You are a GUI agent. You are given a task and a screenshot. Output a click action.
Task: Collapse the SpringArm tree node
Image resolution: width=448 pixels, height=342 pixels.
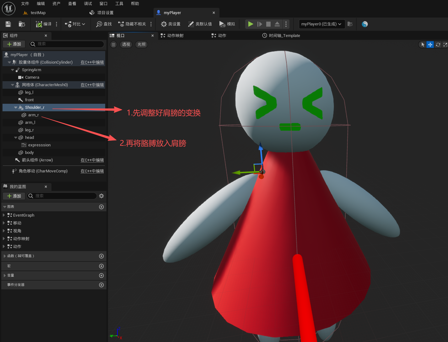click(13, 70)
